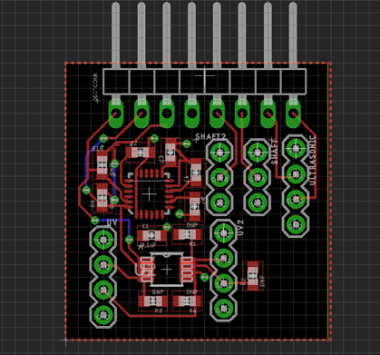Select GND pad of ULTRASONIC header
This screenshot has width=380, height=355.
(296, 225)
